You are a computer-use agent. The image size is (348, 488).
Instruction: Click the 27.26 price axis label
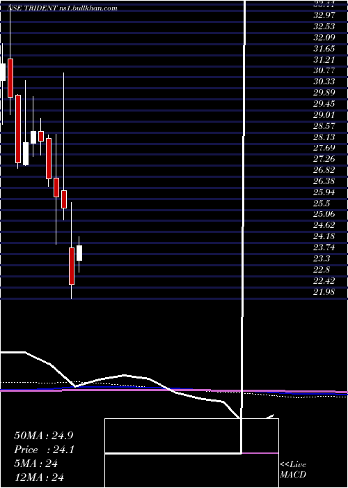pyautogui.click(x=324, y=159)
